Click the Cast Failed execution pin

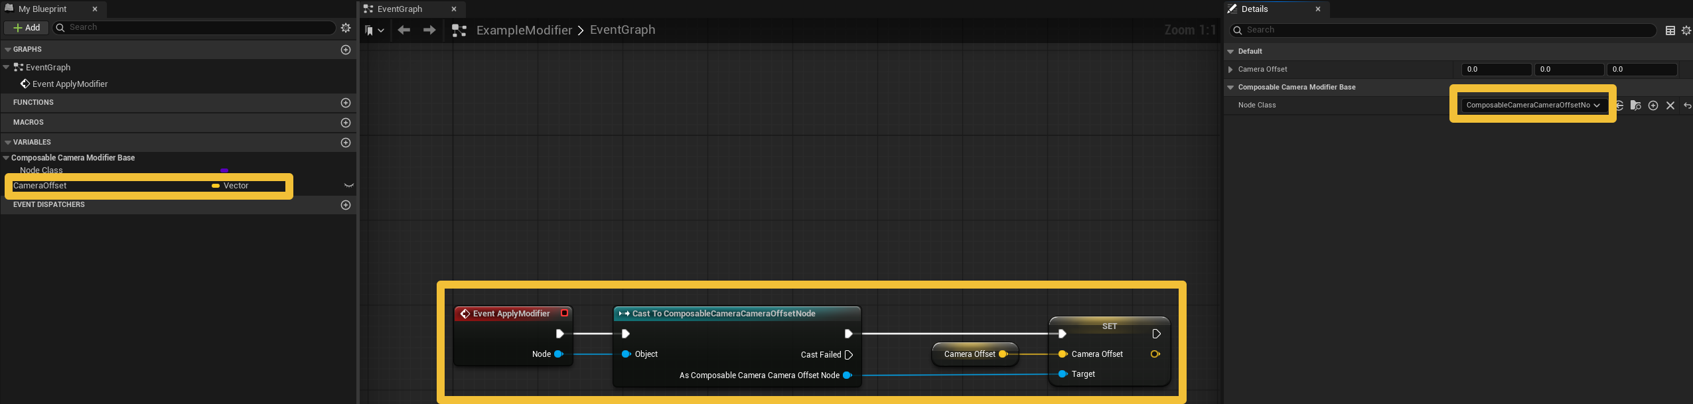849,355
